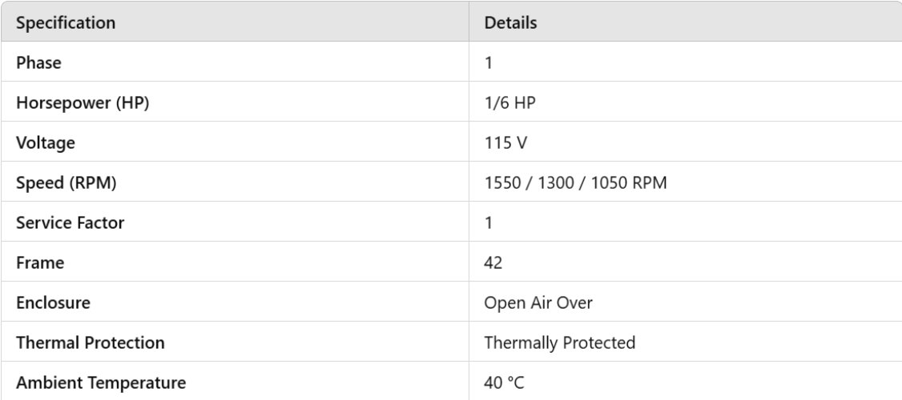Click the 40 °C value
Image resolution: width=902 pixels, height=400 pixels.
pyautogui.click(x=505, y=382)
